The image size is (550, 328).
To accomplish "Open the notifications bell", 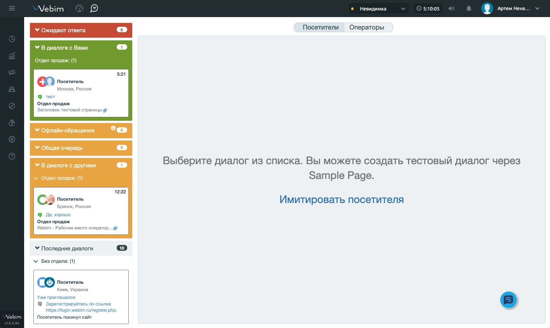I will pyautogui.click(x=469, y=9).
